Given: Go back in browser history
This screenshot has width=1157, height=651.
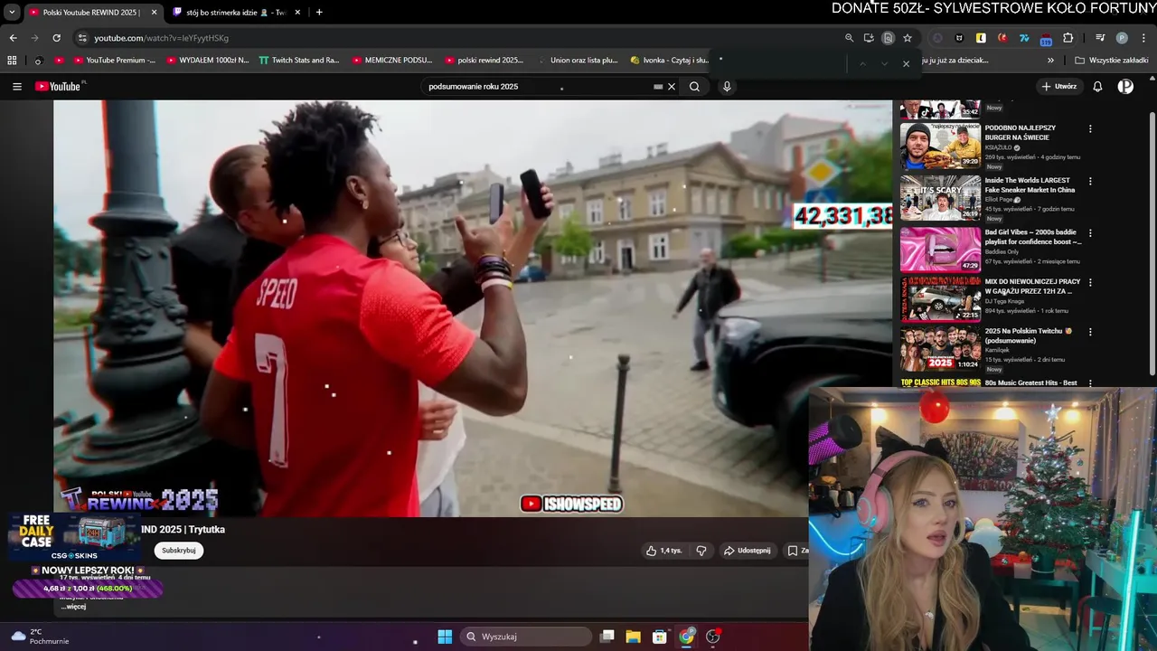Looking at the screenshot, I should 13,38.
